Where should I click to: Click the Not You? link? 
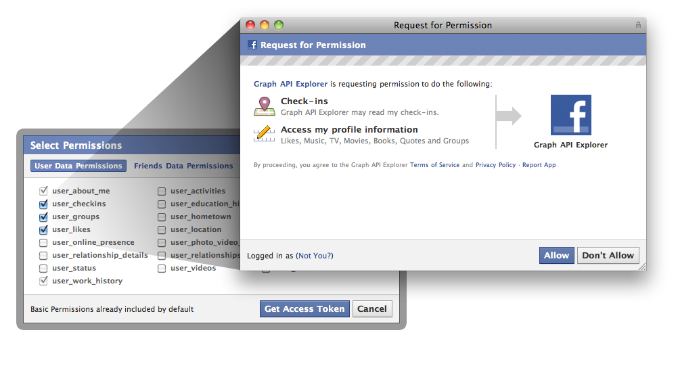point(315,256)
